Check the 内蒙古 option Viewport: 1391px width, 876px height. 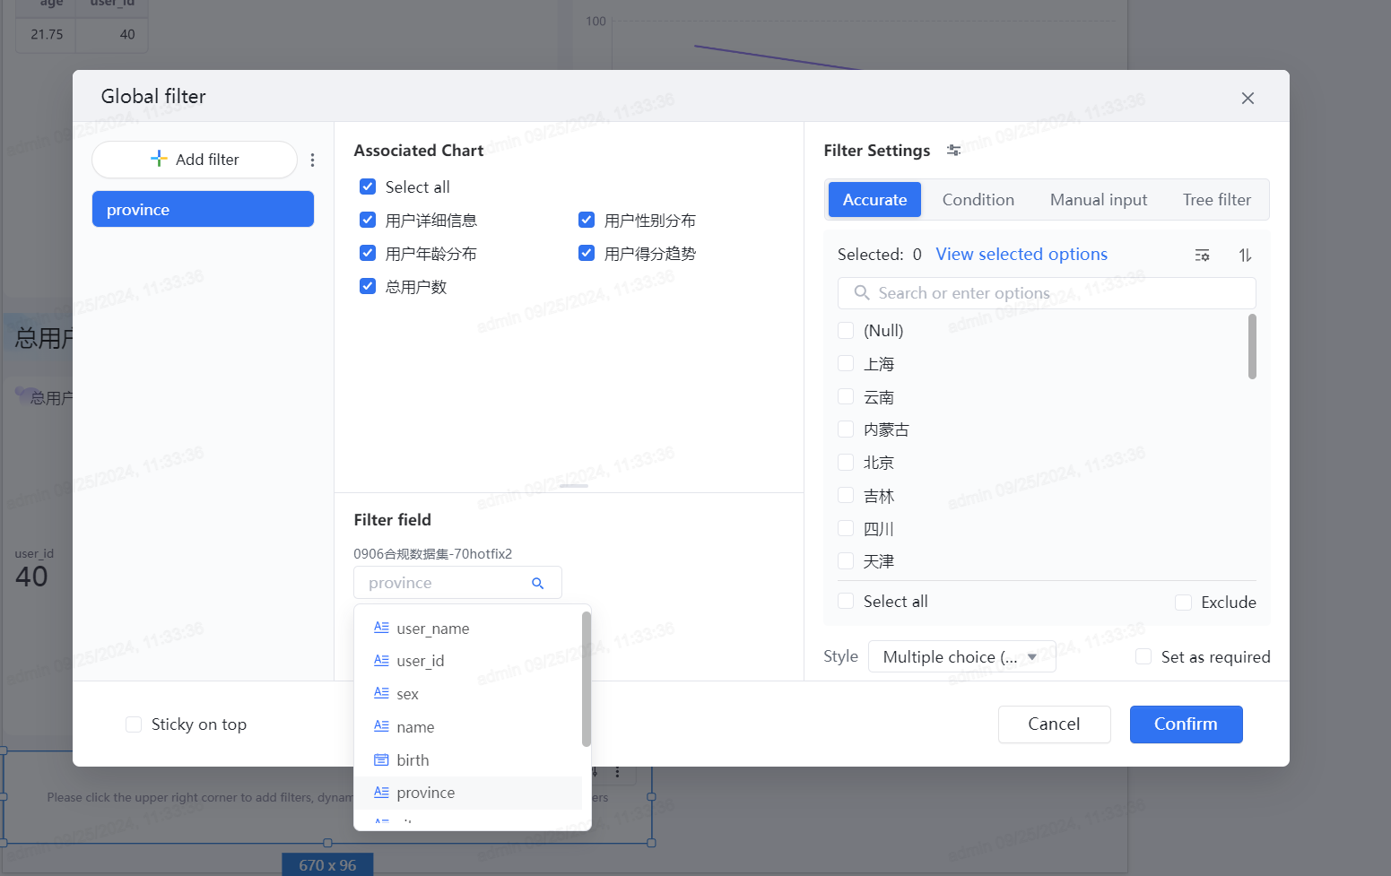click(846, 429)
